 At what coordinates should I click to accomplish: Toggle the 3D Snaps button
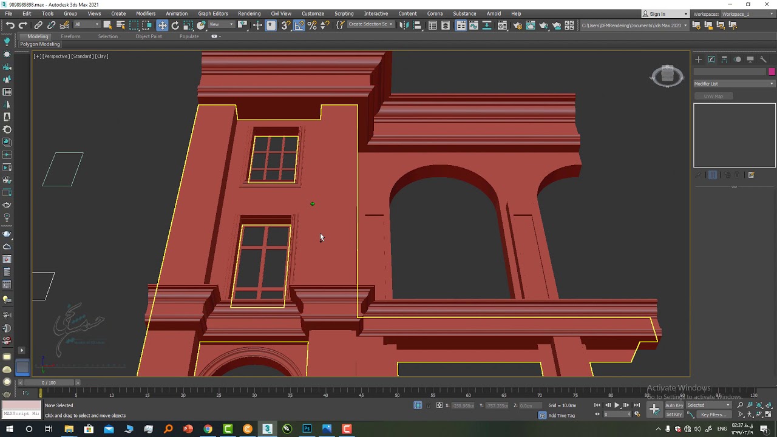(285, 25)
